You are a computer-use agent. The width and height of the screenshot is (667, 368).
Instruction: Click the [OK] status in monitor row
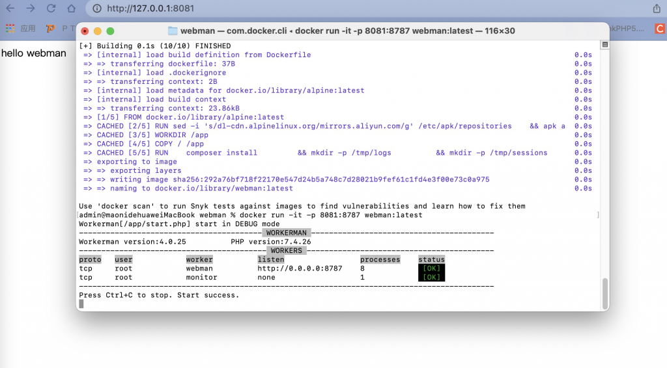[431, 278]
